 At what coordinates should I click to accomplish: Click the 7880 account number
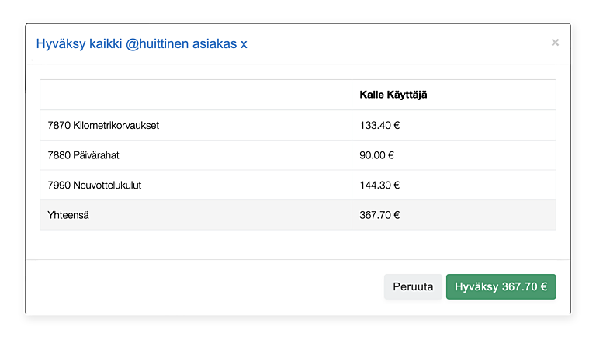pos(58,155)
